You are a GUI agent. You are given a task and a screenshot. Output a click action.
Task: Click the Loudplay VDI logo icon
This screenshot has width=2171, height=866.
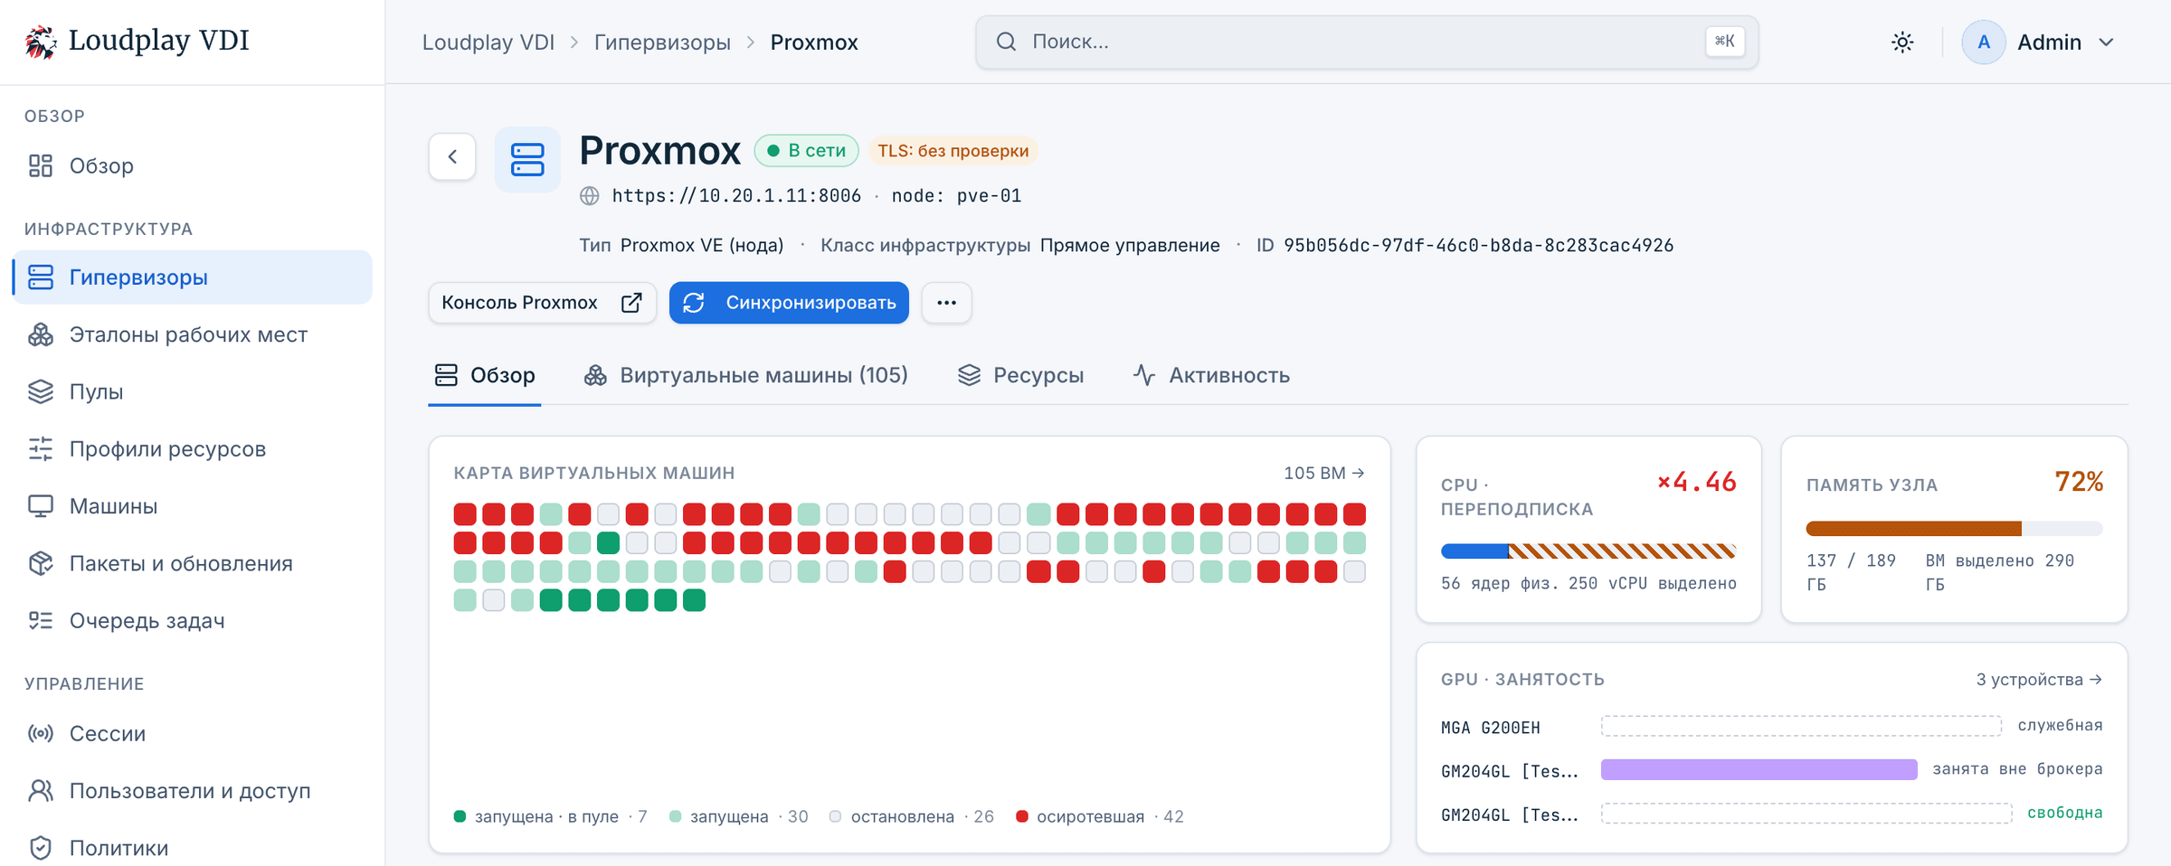pyautogui.click(x=40, y=42)
